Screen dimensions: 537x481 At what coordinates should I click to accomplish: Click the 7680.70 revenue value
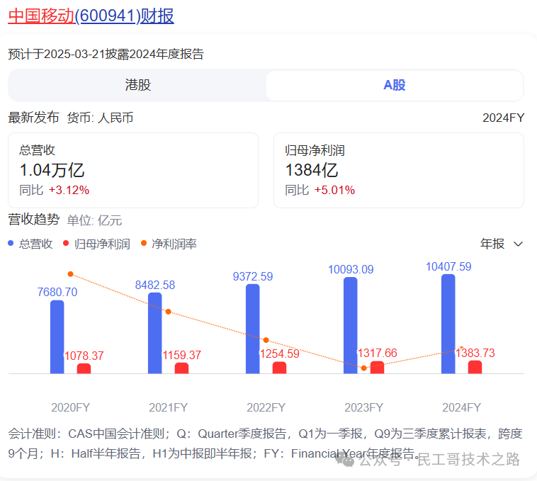(57, 292)
